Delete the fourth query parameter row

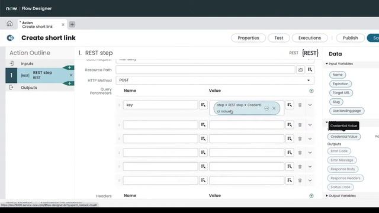click(300, 153)
